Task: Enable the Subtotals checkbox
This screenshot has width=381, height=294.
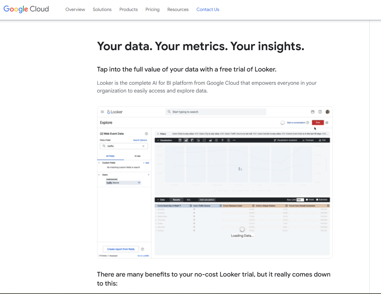Action: (x=317, y=200)
